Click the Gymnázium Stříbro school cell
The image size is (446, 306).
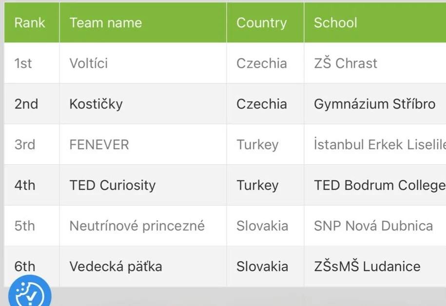coord(374,104)
